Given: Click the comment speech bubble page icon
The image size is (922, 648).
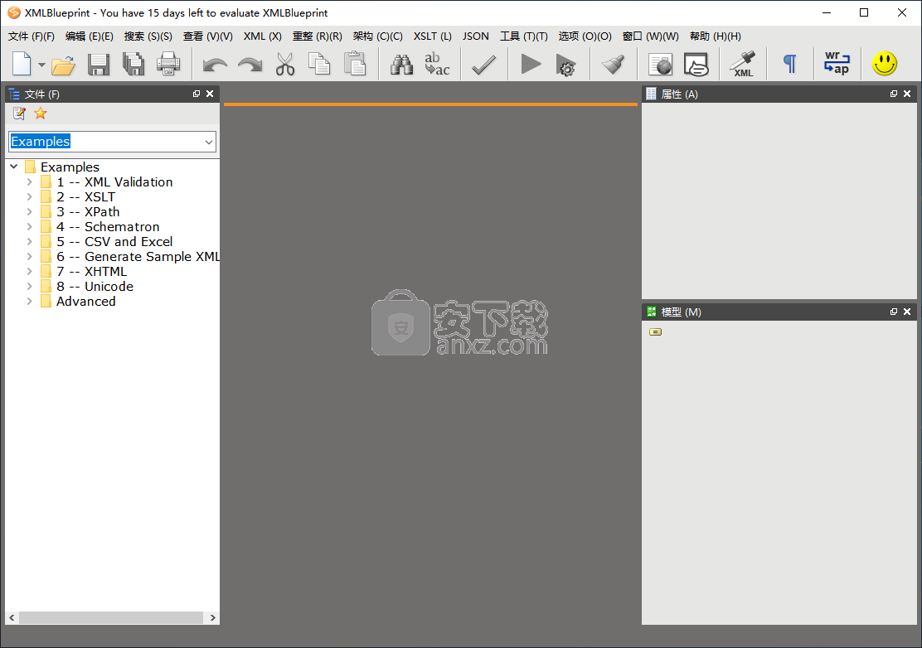Looking at the screenshot, I should 696,65.
